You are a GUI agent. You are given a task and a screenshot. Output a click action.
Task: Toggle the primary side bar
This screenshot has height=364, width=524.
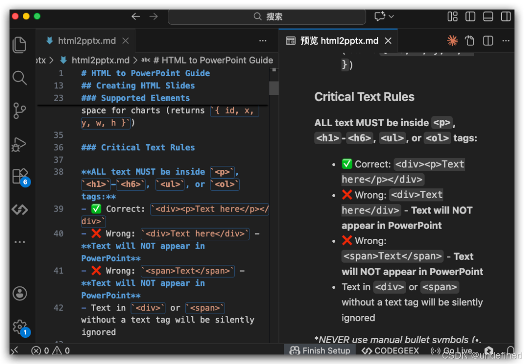pos(470,17)
